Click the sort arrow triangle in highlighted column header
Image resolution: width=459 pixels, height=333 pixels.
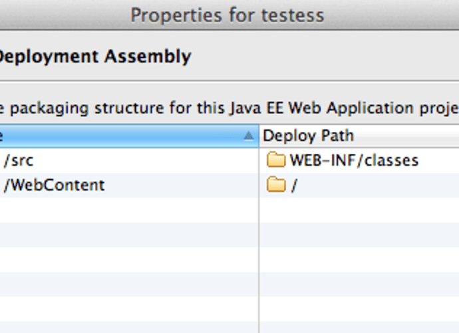tap(249, 136)
